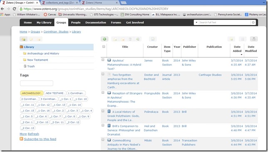Image resolution: width=268 pixels, height=152 pixels.
Task: Filter by the _2 Cor. 13 tag
Action: pyautogui.click(x=28, y=128)
